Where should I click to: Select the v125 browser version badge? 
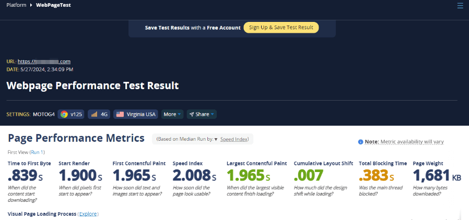(71, 114)
